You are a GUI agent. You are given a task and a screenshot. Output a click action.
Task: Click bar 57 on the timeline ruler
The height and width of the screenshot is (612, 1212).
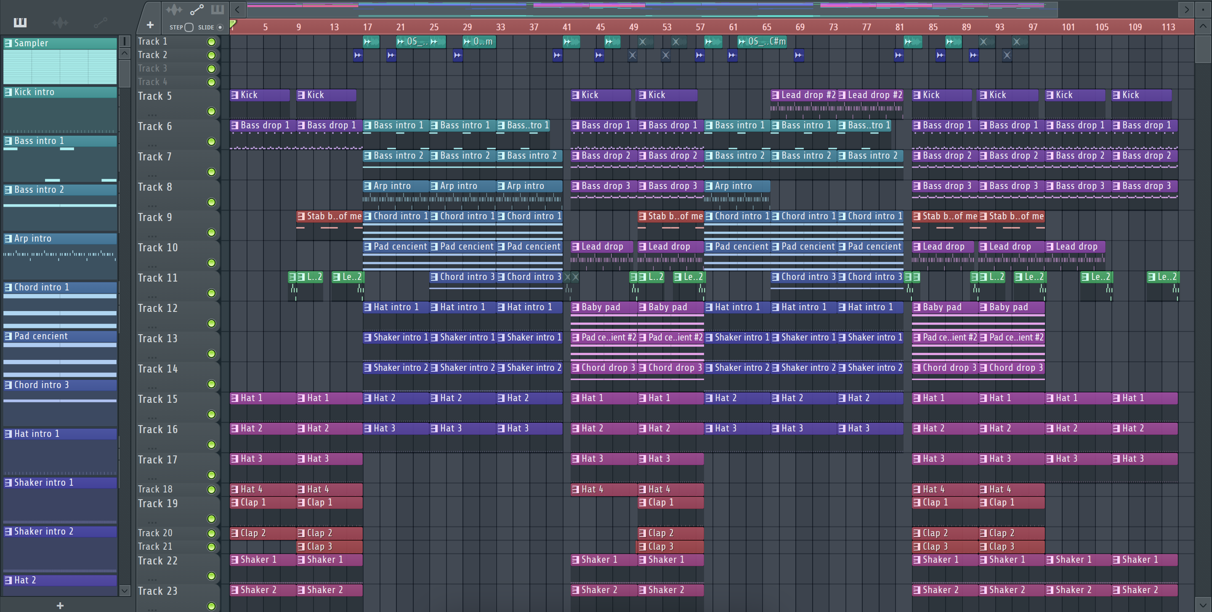tap(700, 27)
